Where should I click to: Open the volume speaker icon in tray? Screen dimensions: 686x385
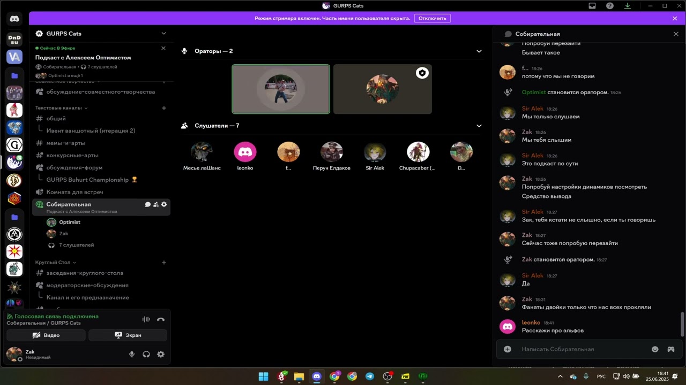pos(625,376)
